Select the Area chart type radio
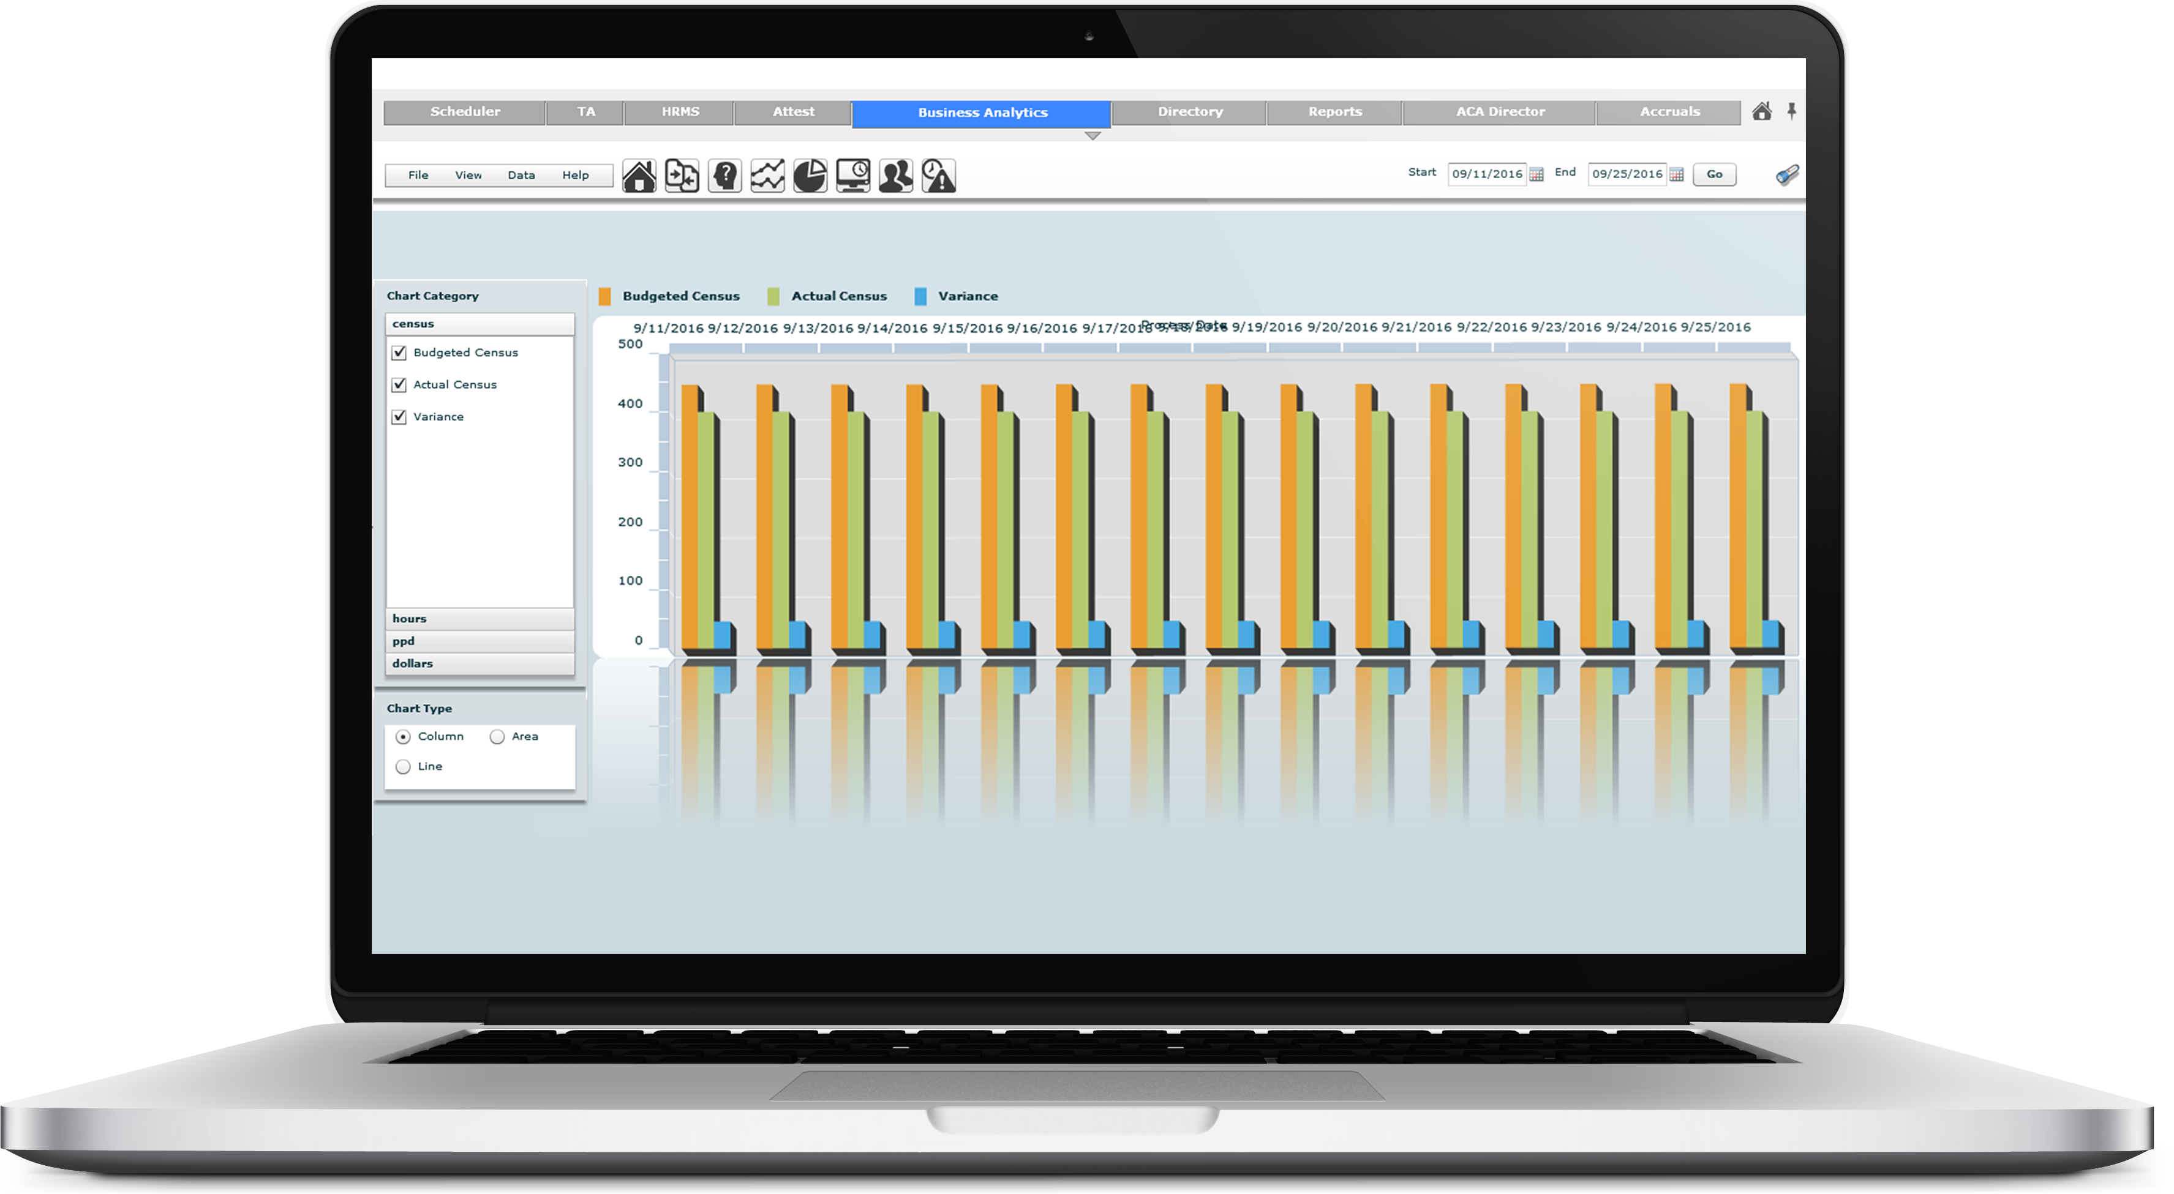This screenshot has width=2174, height=1194. coord(497,737)
